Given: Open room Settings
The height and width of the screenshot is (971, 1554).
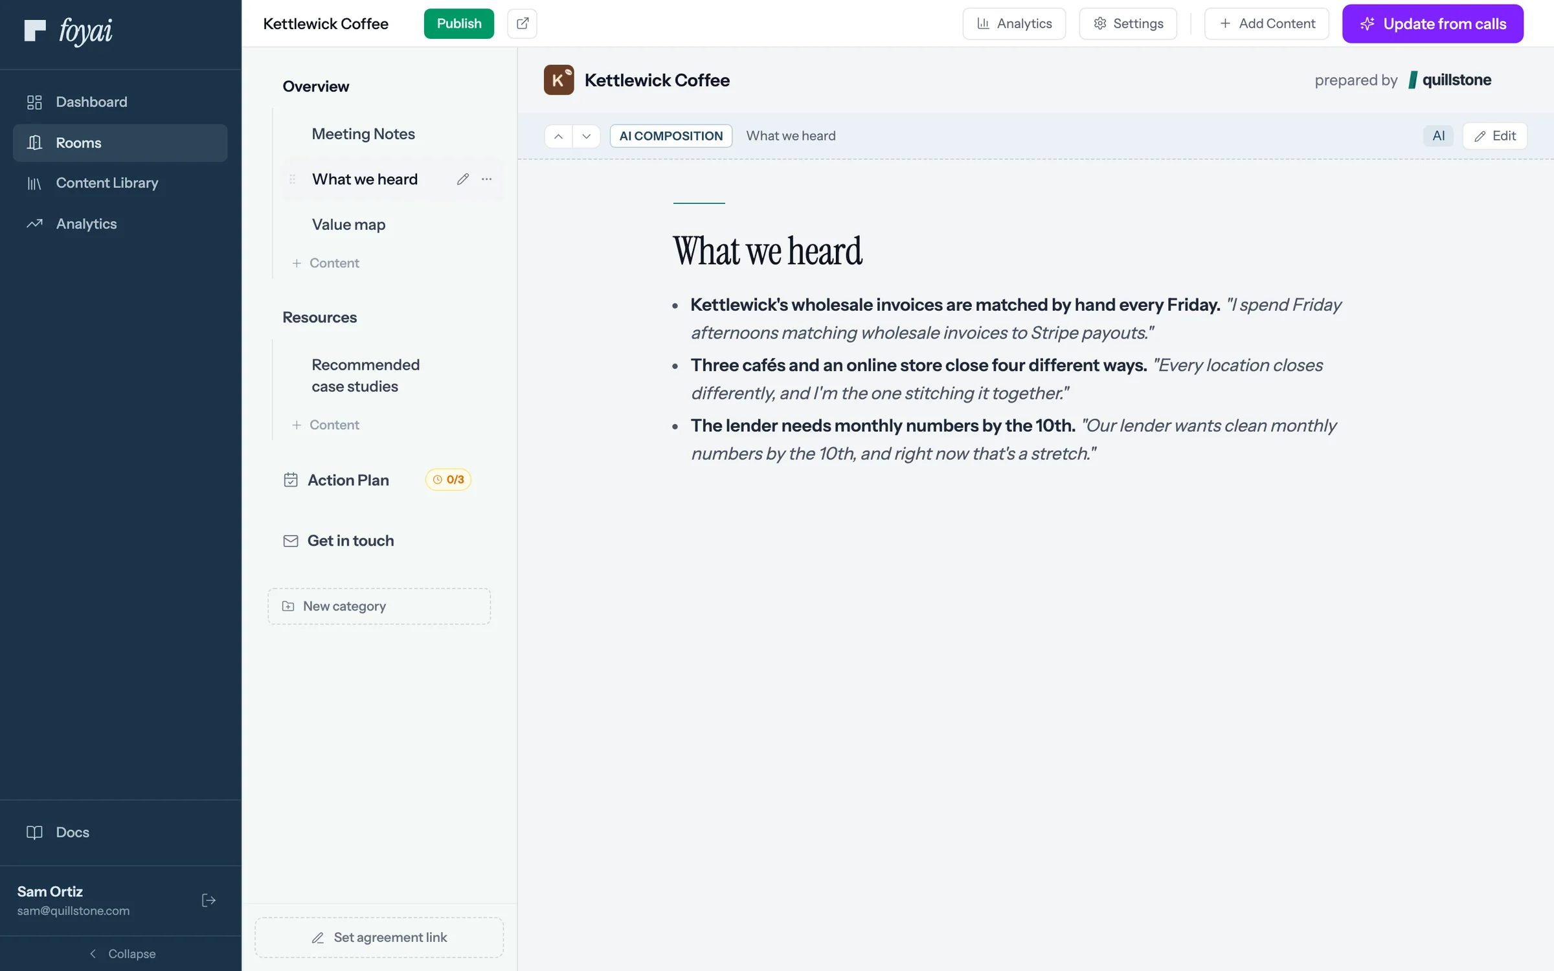Looking at the screenshot, I should click(1128, 24).
